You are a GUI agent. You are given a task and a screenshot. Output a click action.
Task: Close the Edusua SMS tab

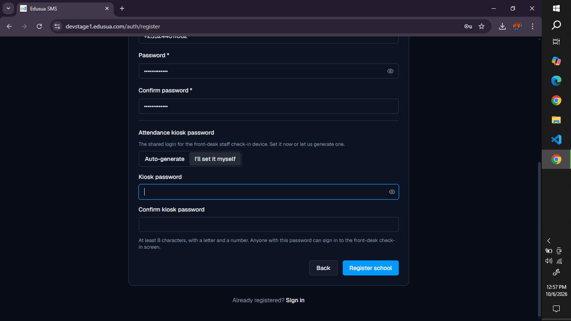pyautogui.click(x=107, y=8)
